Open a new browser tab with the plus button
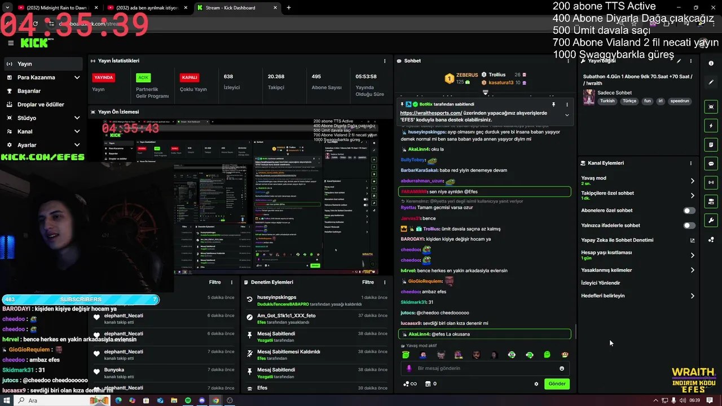The width and height of the screenshot is (722, 406). pos(289,8)
